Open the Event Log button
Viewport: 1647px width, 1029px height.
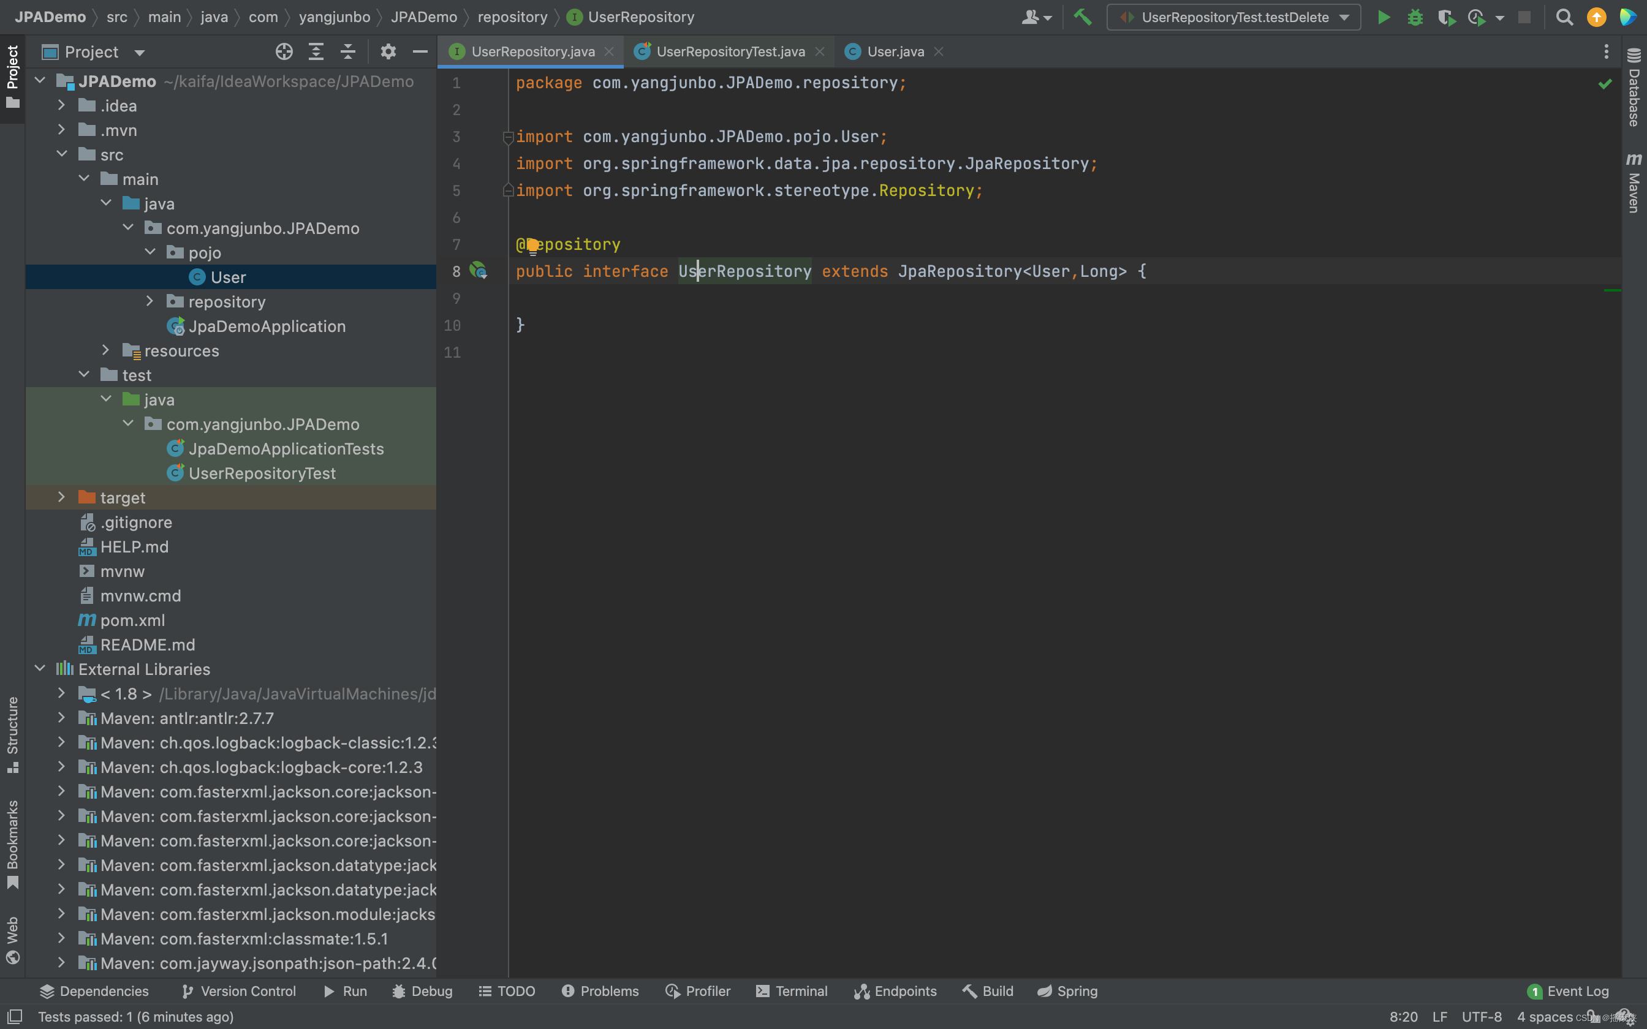(1568, 991)
